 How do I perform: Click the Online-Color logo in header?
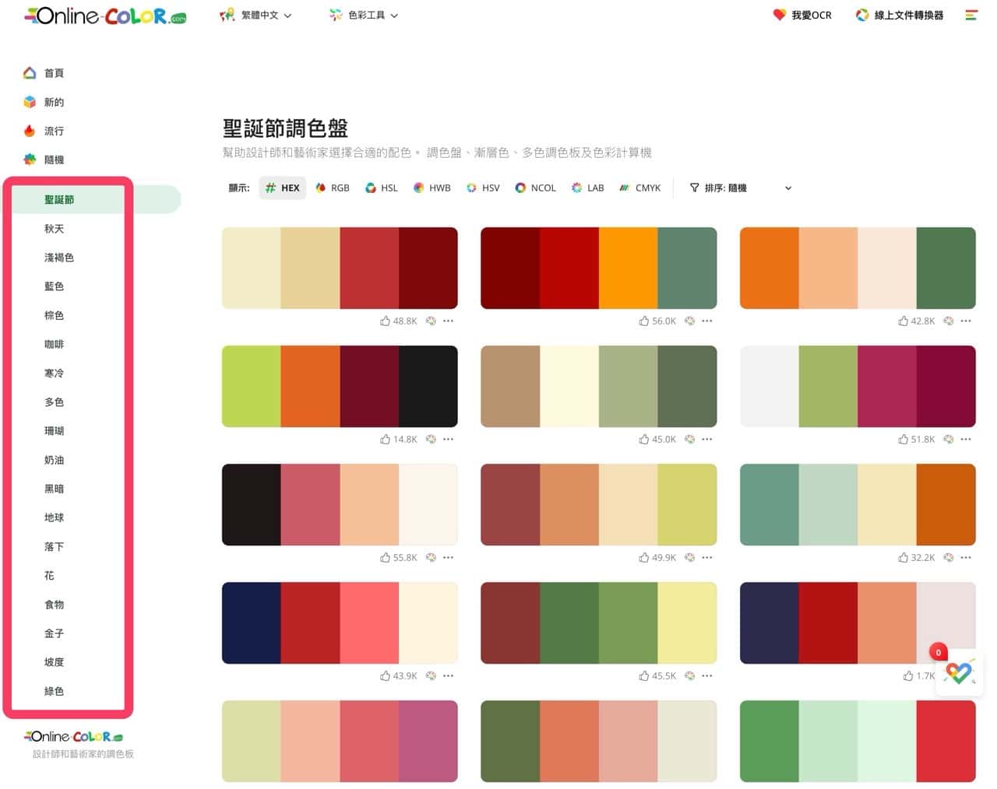105,16
